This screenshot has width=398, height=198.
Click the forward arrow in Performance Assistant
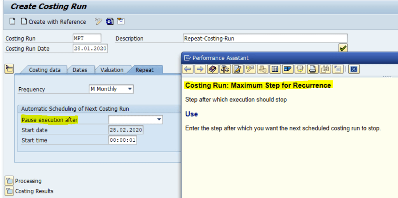[200, 69]
